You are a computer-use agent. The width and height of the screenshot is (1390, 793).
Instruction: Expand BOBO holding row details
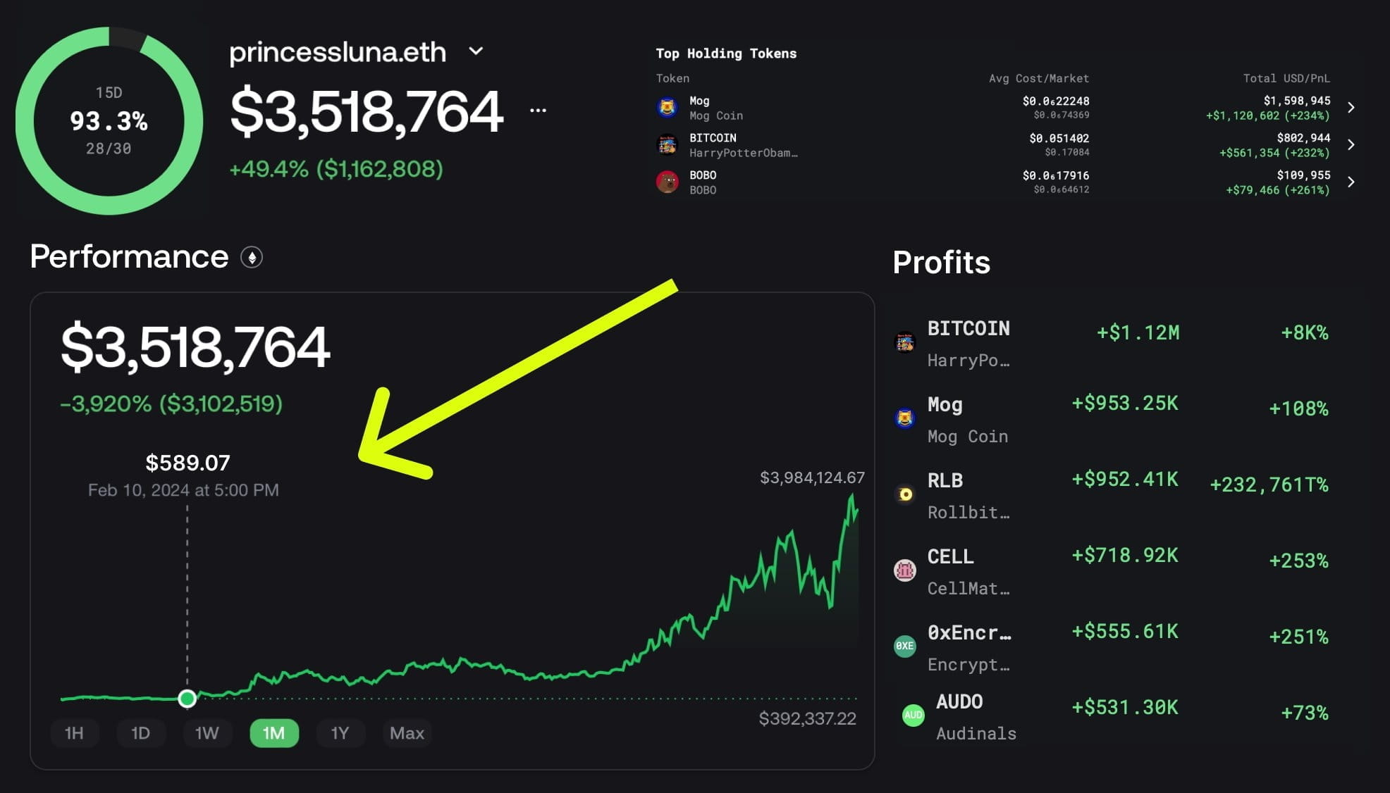point(1352,182)
